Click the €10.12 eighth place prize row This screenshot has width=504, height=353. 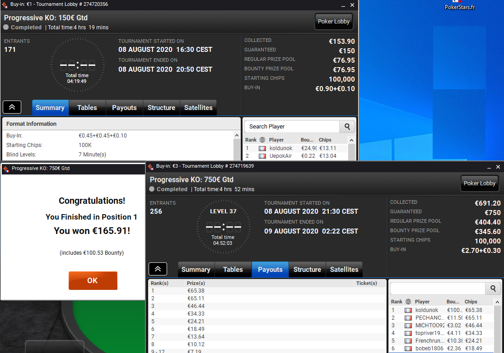pyautogui.click(x=267, y=344)
